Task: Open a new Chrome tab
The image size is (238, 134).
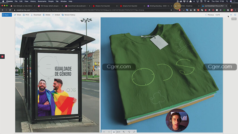Action: tap(230, 6)
